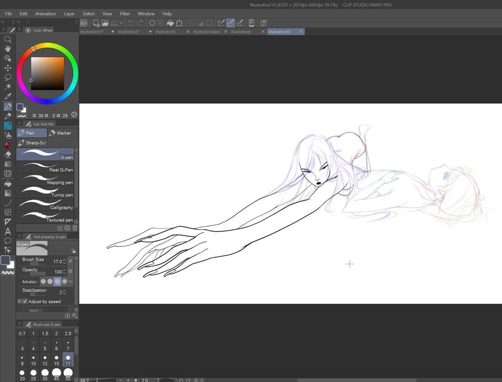Screen dimensions: 502x382
Task: Select the Move layer tool
Action: 8,68
